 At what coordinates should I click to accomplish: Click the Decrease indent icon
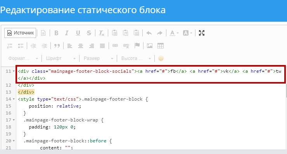(33, 46)
